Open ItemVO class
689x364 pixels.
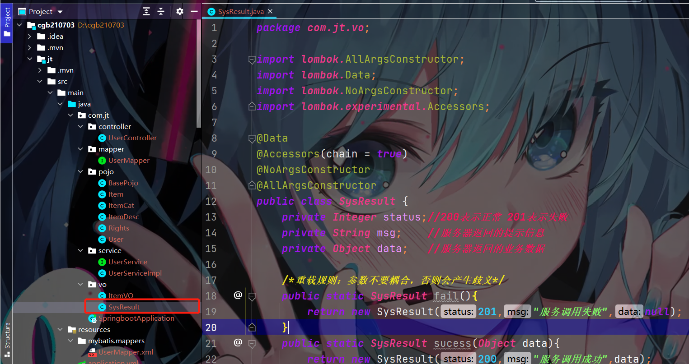click(121, 295)
